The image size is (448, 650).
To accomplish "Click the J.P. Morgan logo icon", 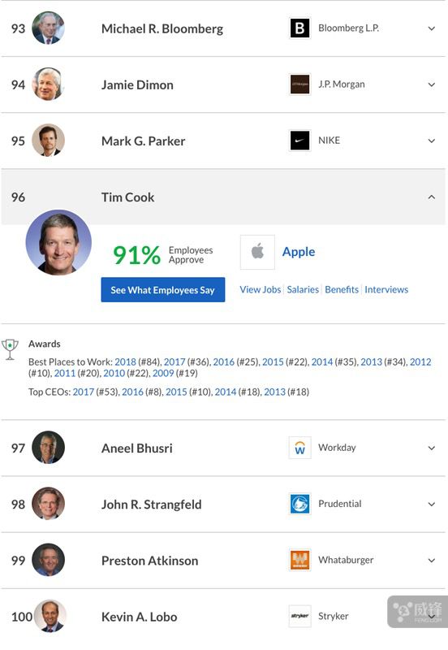I will tap(299, 84).
